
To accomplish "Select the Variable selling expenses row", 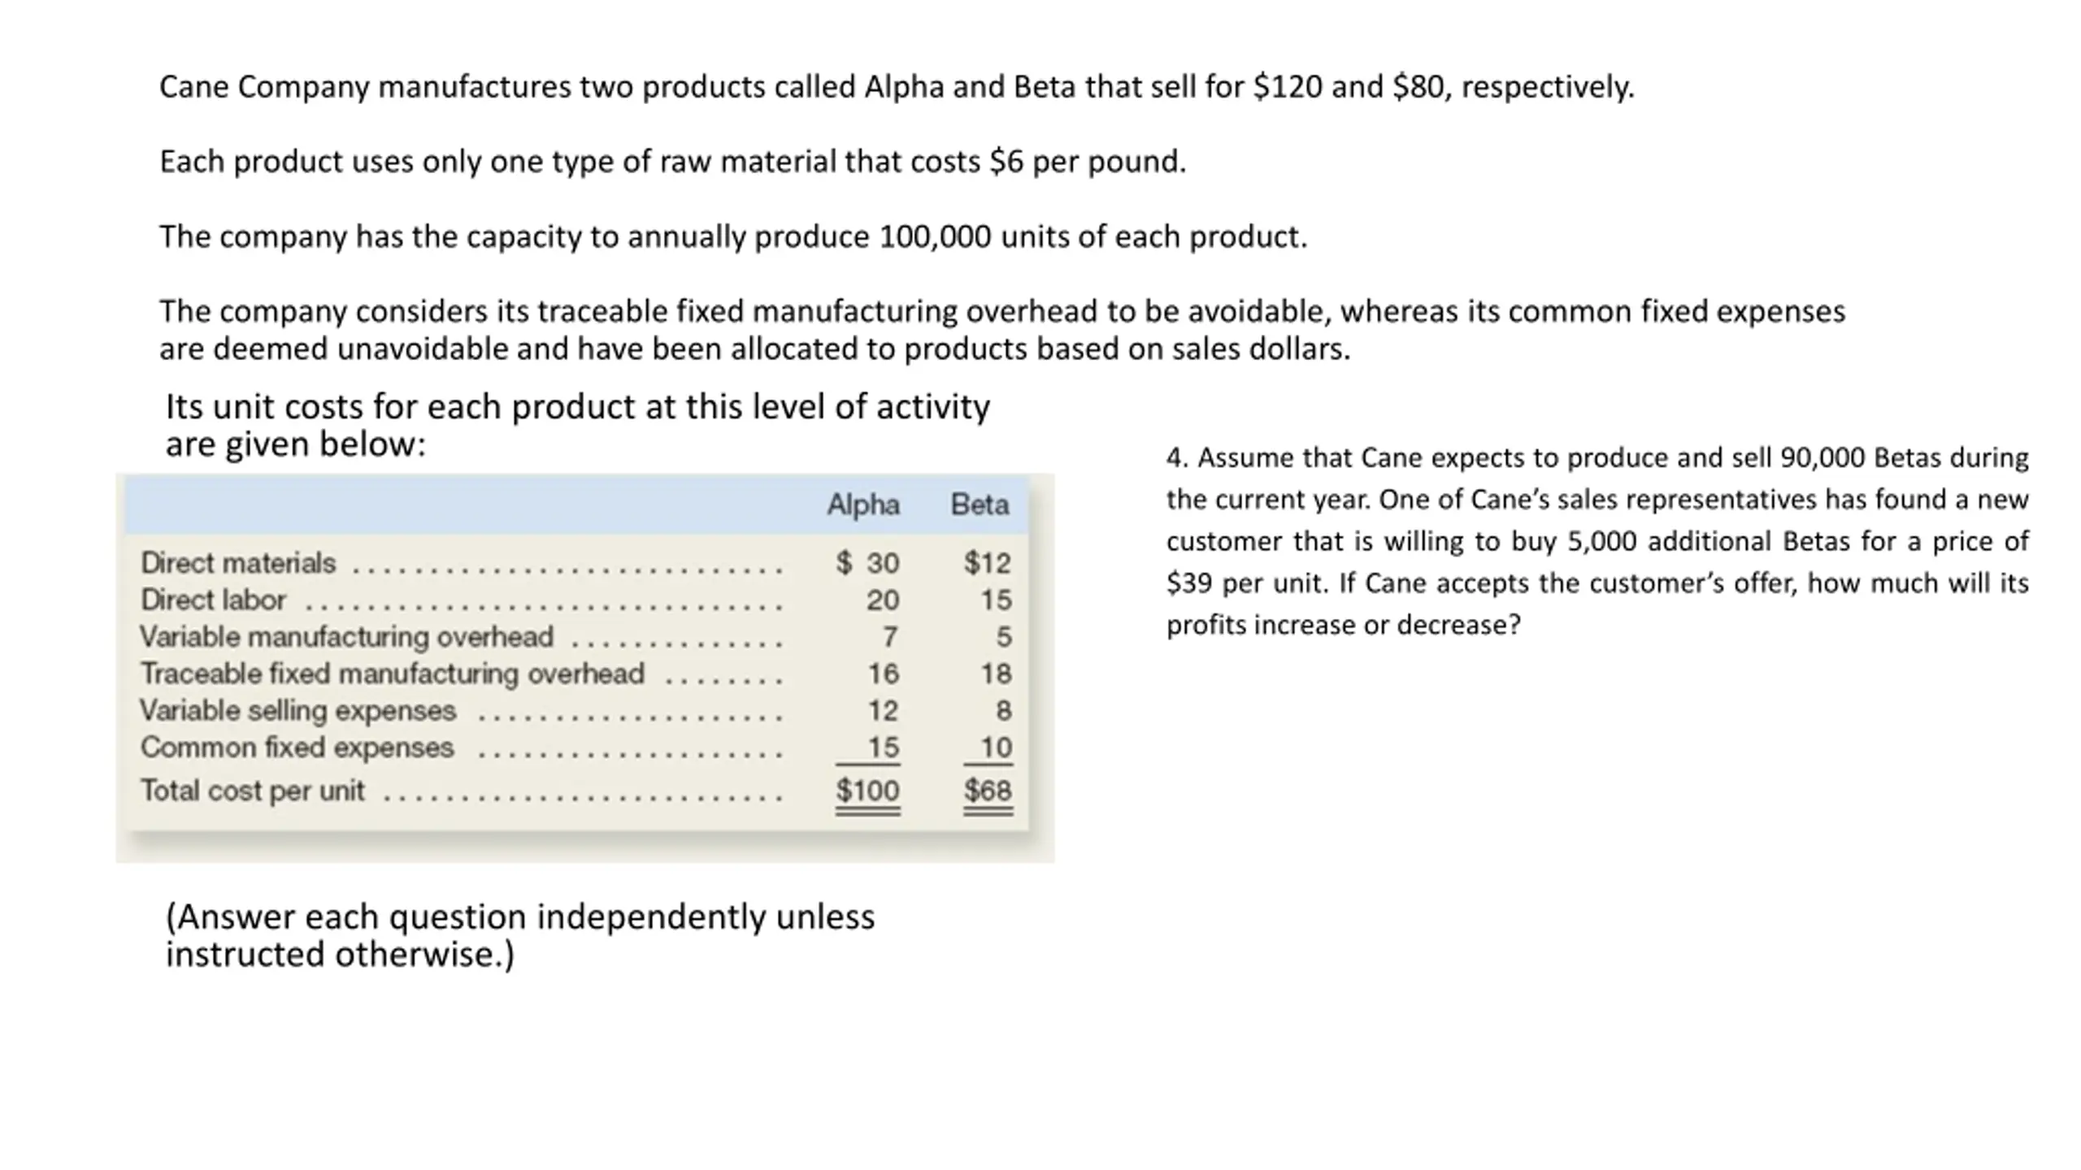I will pos(576,710).
